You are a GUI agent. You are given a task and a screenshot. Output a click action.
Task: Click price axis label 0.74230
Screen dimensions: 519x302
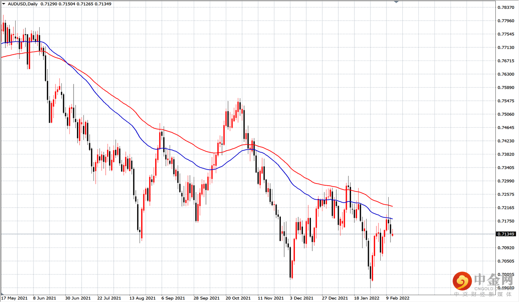point(505,141)
